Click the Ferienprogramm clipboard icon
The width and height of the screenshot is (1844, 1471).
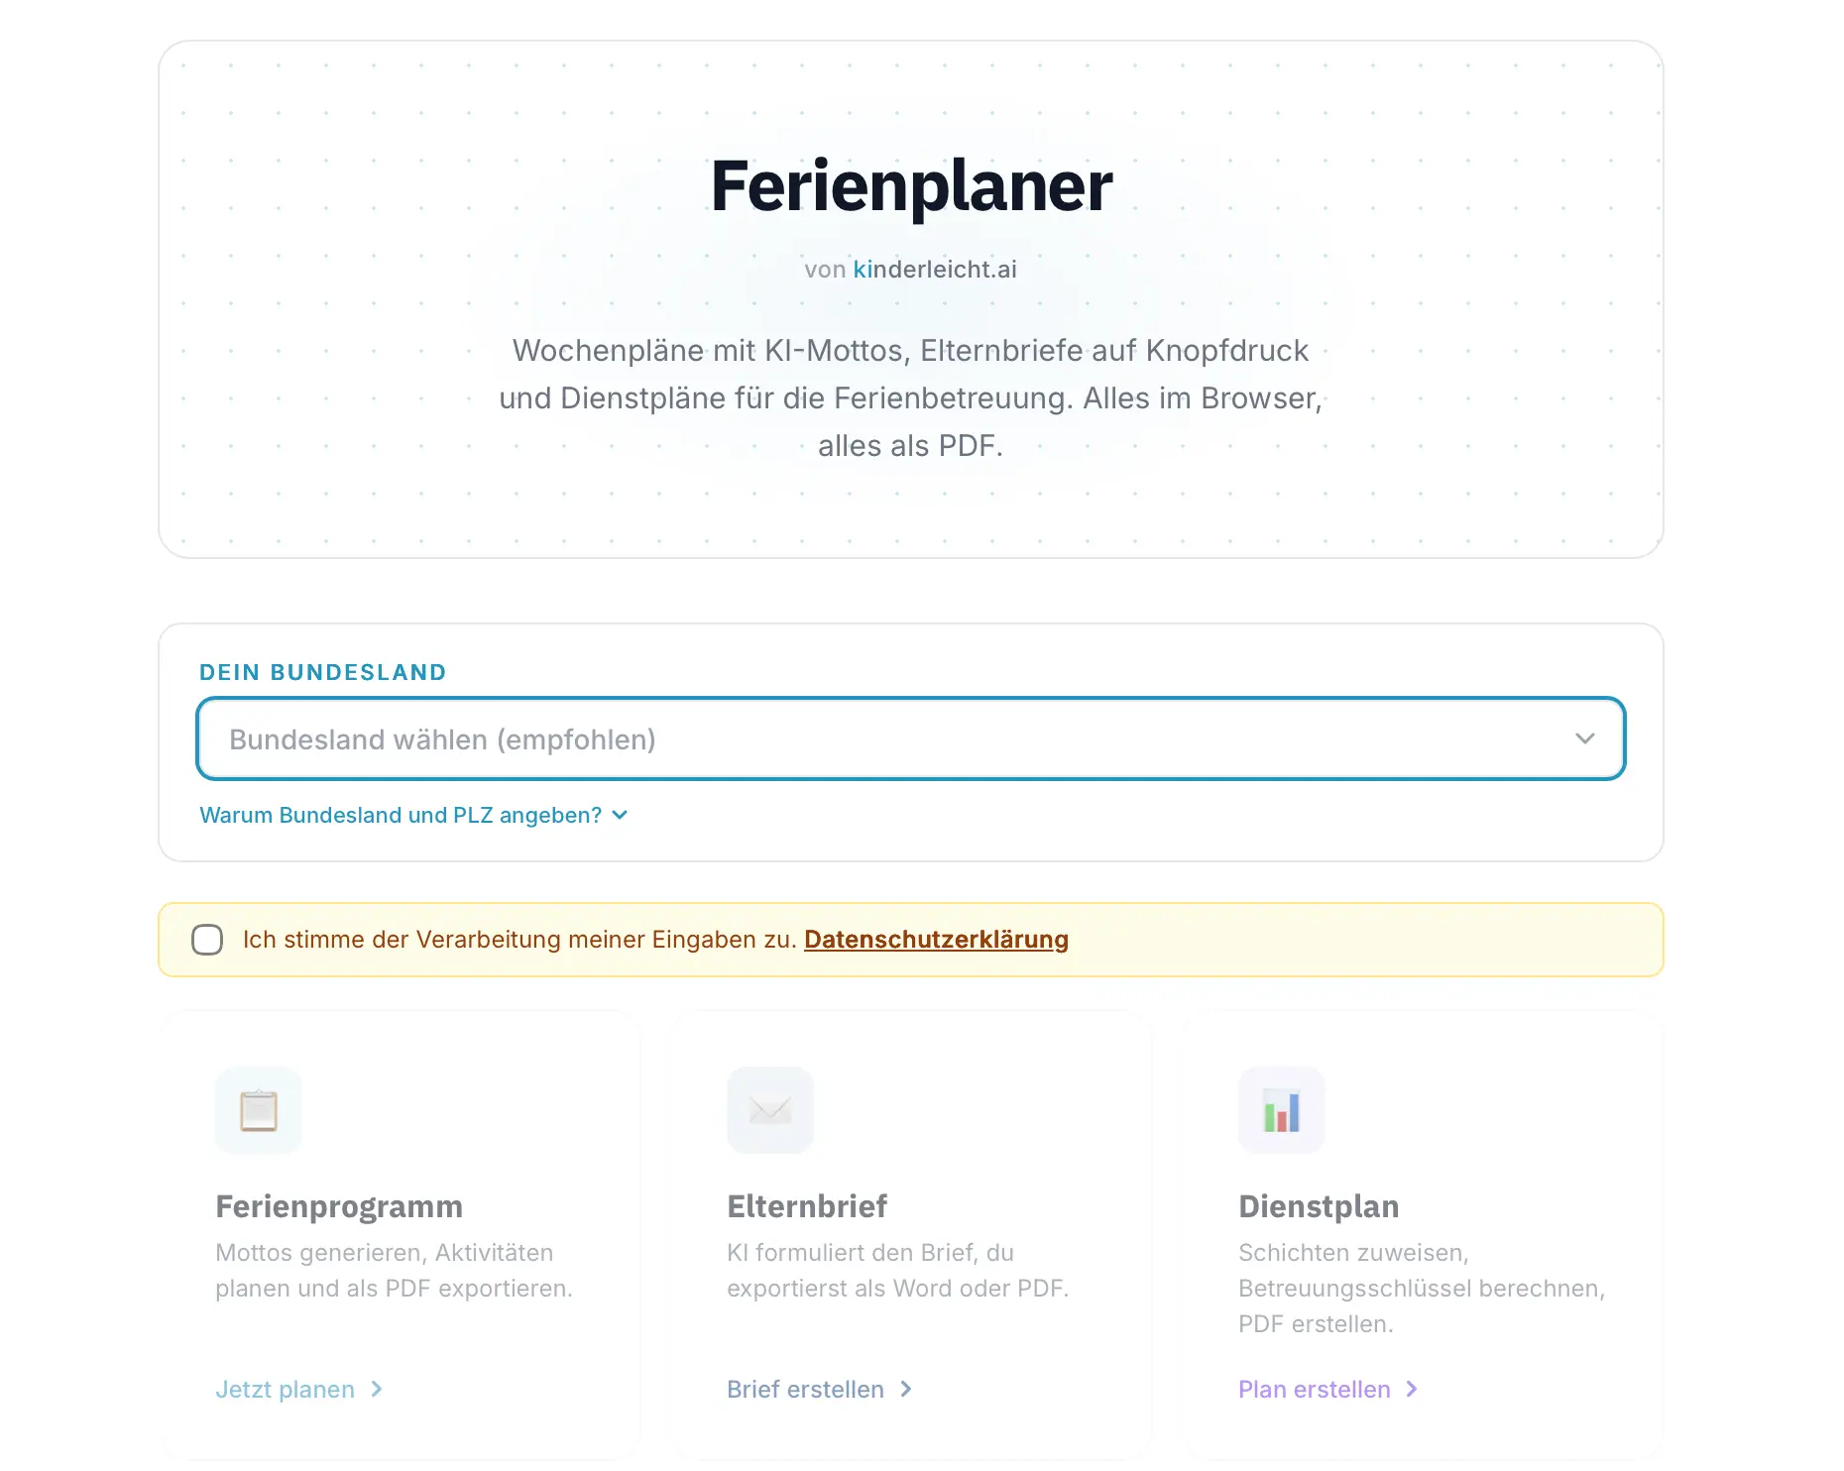258,1110
